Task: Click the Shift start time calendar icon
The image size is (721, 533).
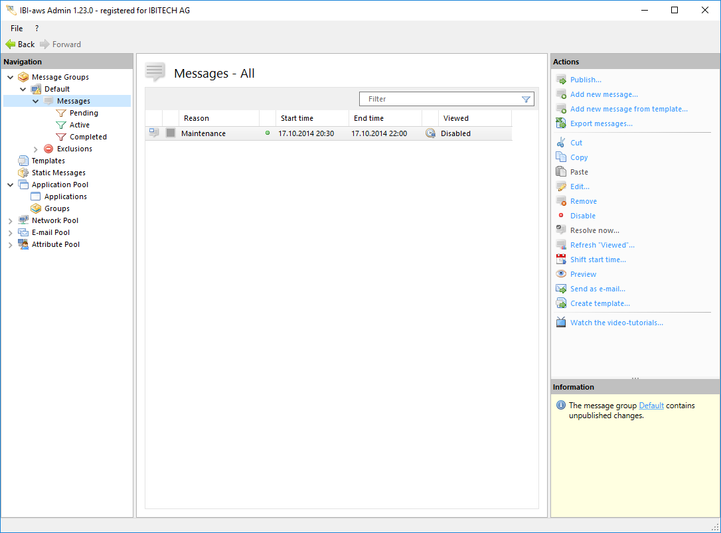Action: (561, 260)
